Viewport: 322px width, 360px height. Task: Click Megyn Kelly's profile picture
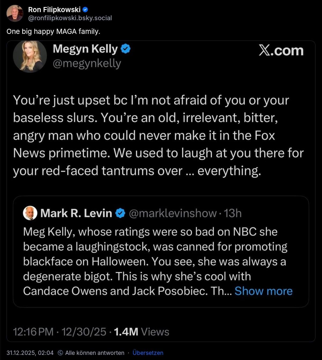point(30,56)
